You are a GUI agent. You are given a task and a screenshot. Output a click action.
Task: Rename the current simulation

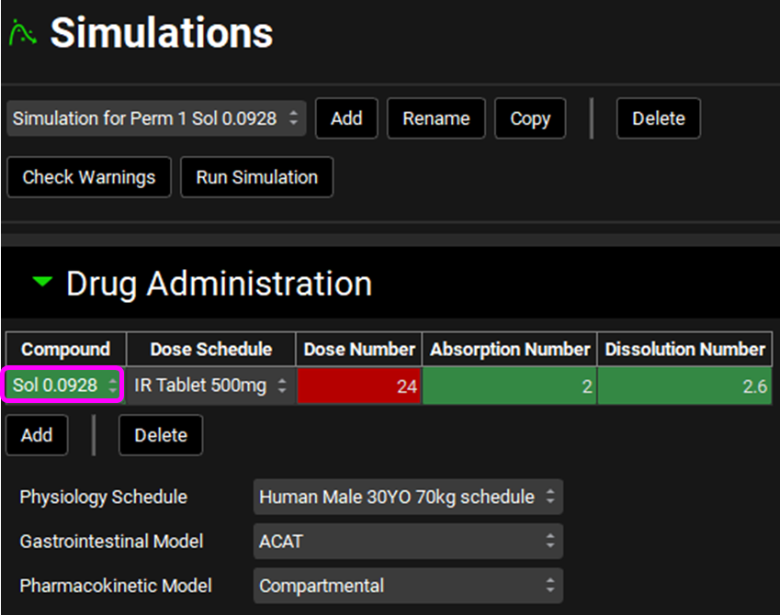(x=435, y=118)
